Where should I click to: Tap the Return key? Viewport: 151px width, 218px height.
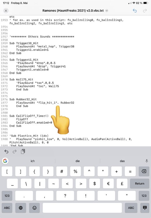pyautogui.click(x=140, y=183)
